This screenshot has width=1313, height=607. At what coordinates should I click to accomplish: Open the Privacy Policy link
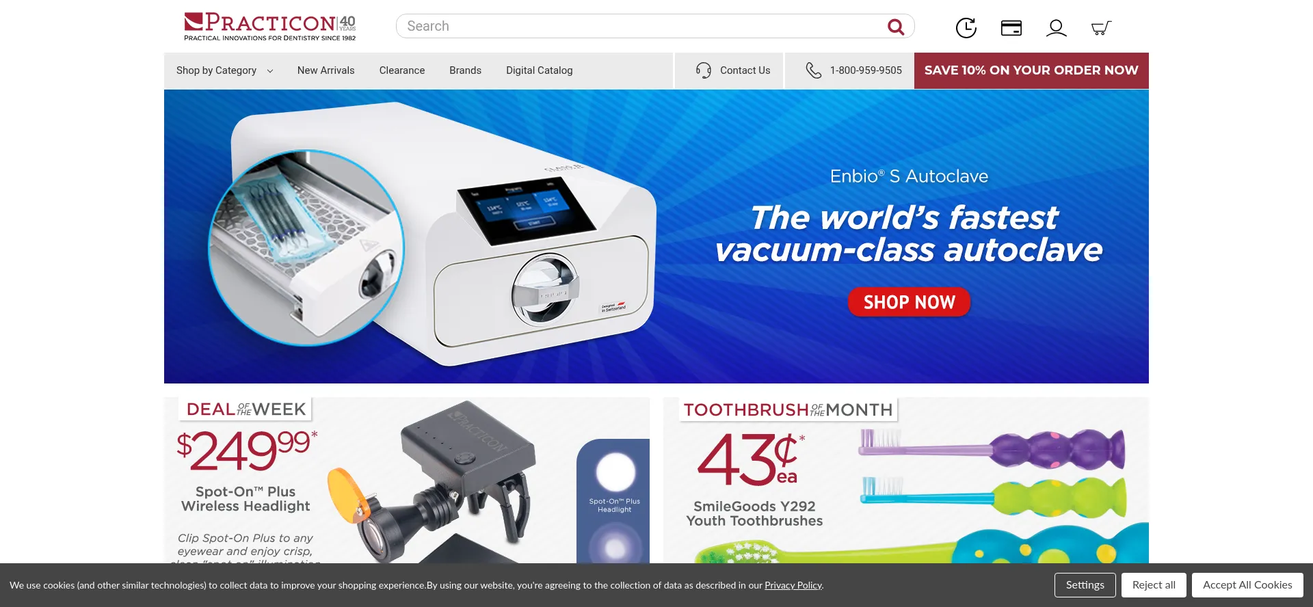point(793,585)
